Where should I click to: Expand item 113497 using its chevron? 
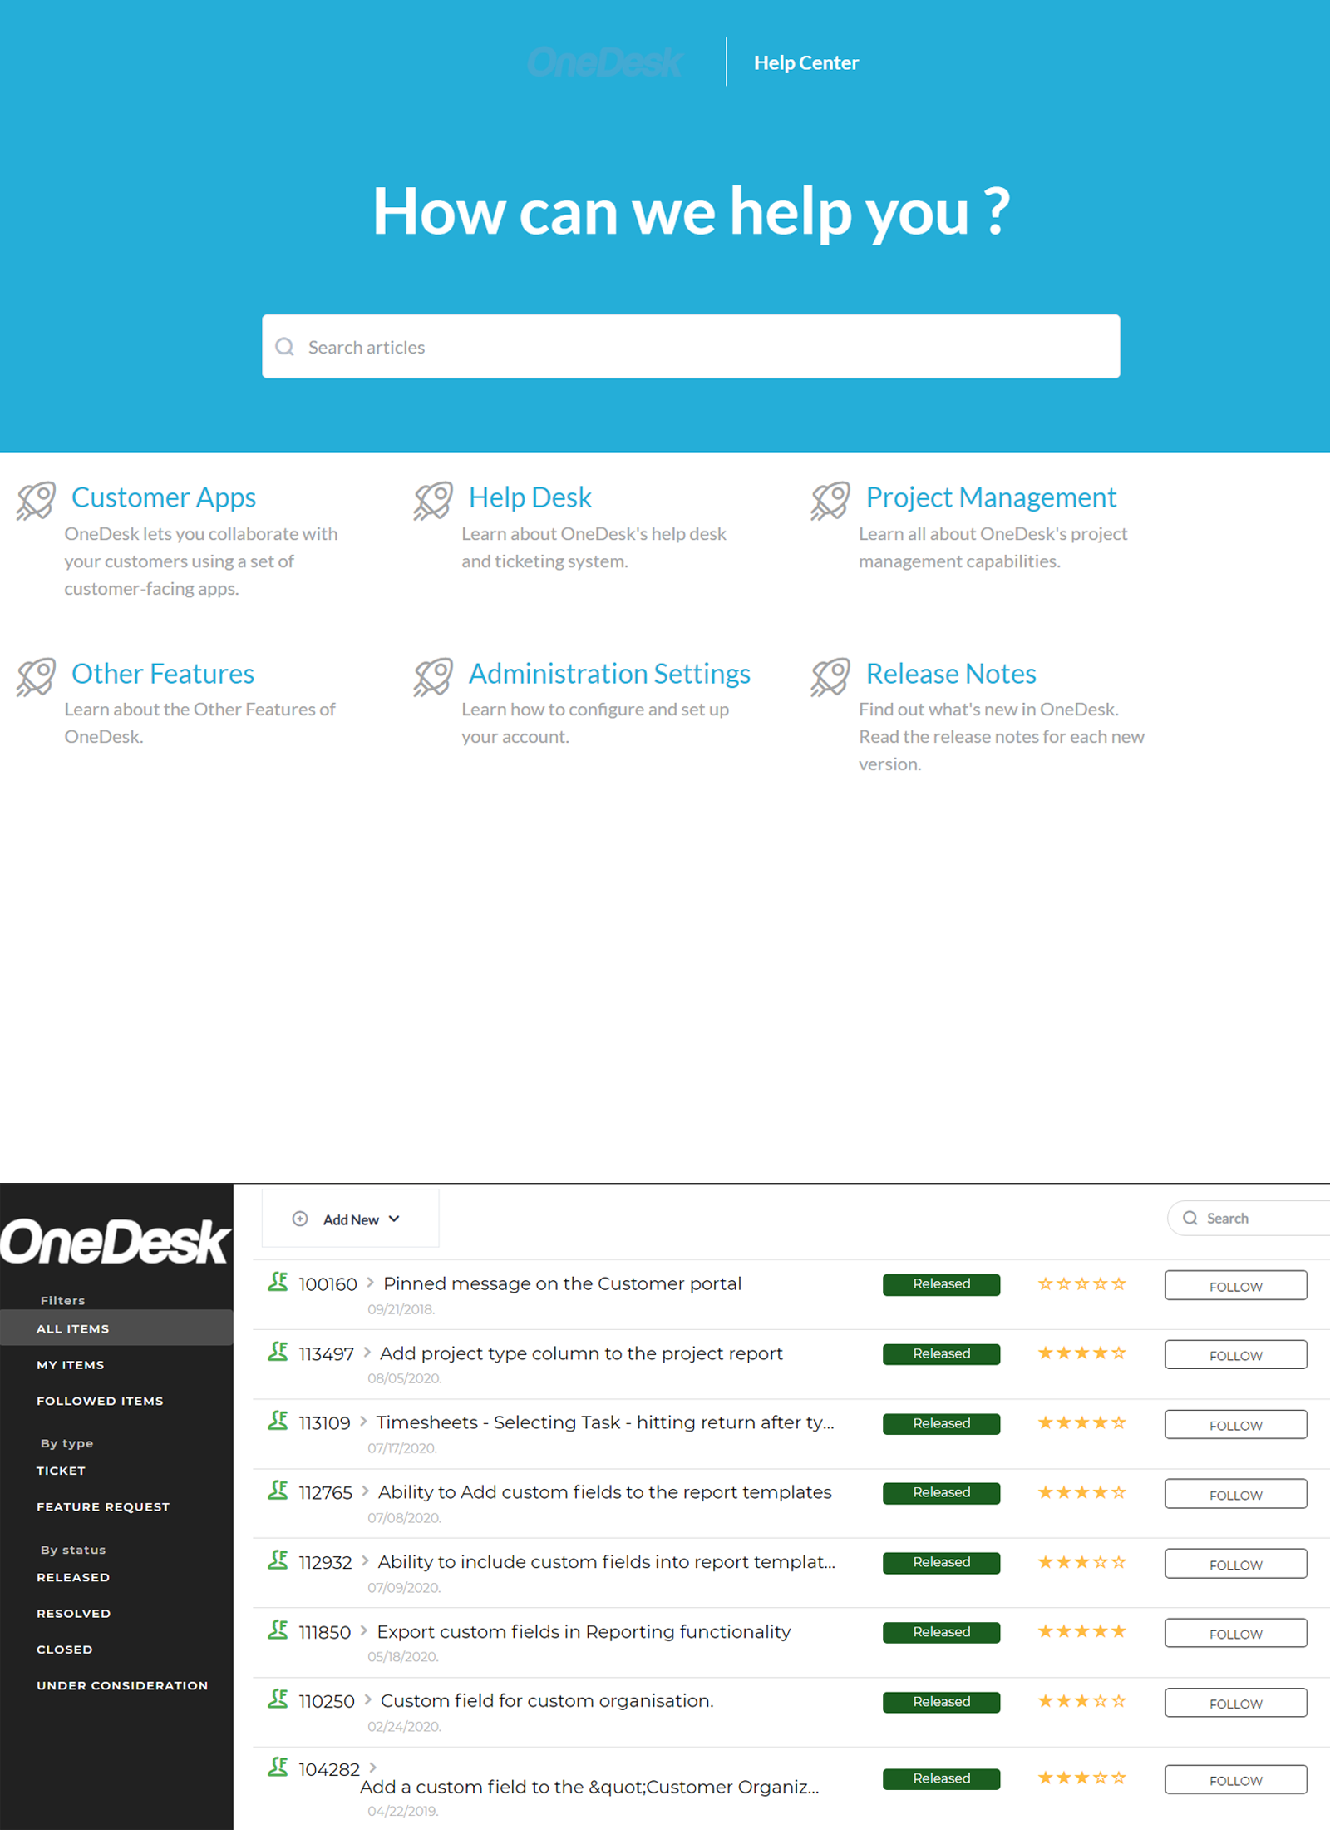click(367, 1353)
